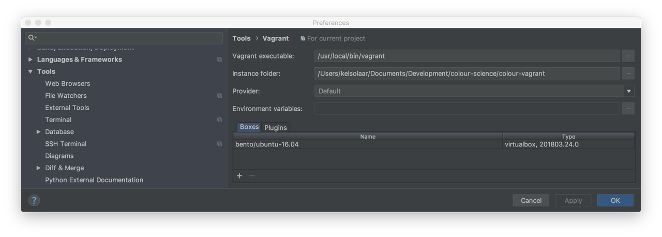Click the Cancel button
The height and width of the screenshot is (237, 662).
[531, 200]
